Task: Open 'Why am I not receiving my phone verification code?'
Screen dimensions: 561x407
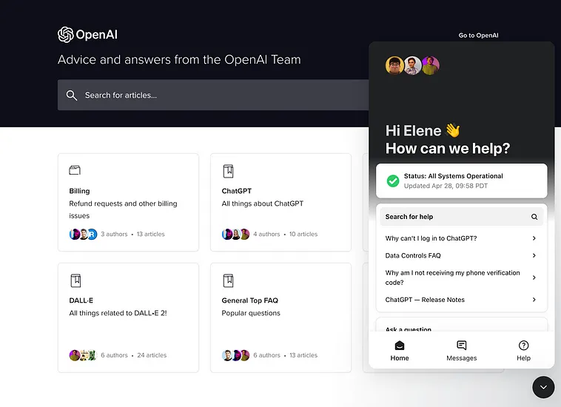Action: (x=461, y=277)
